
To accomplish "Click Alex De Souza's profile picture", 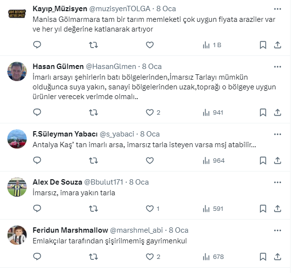I will coord(17,187).
